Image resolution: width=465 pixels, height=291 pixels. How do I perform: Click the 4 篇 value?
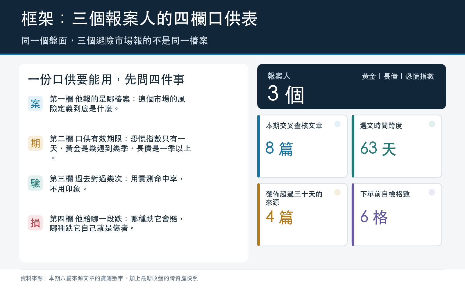(x=279, y=217)
